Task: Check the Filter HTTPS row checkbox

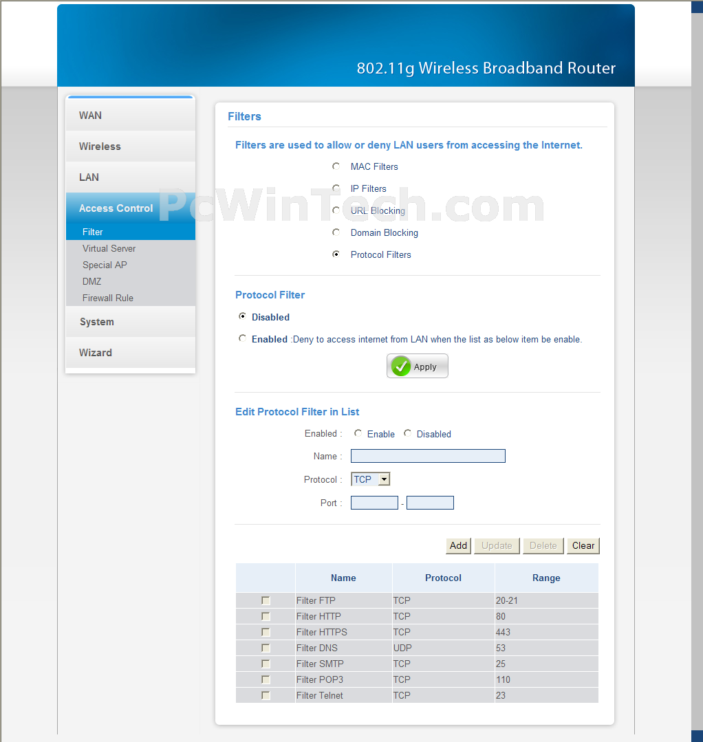Action: tap(266, 632)
